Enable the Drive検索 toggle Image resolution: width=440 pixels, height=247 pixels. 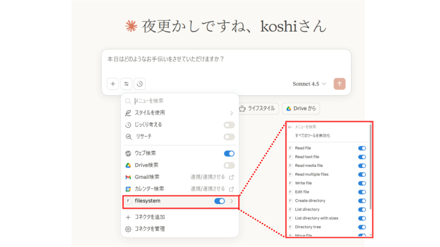coord(229,165)
